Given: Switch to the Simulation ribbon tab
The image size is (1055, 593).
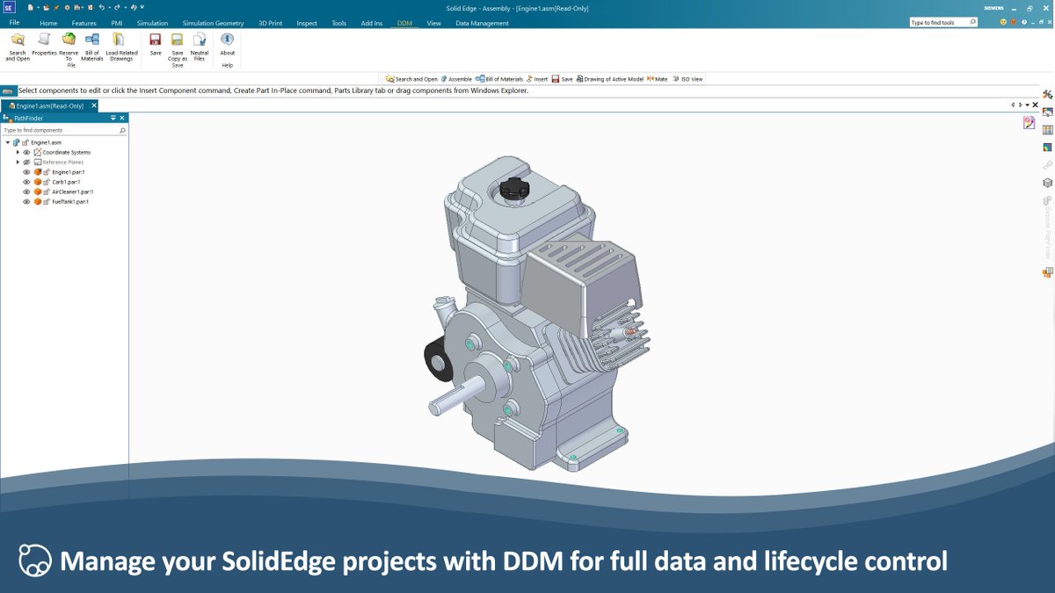Looking at the screenshot, I should 152,23.
